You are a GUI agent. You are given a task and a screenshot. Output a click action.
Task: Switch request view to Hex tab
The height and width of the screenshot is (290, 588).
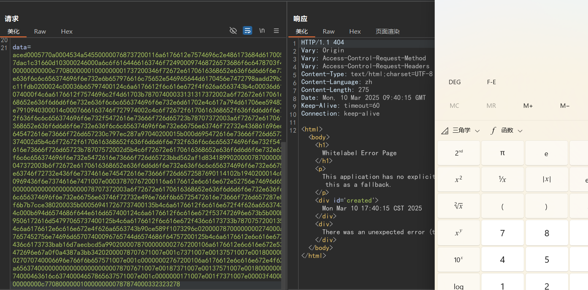tap(67, 32)
